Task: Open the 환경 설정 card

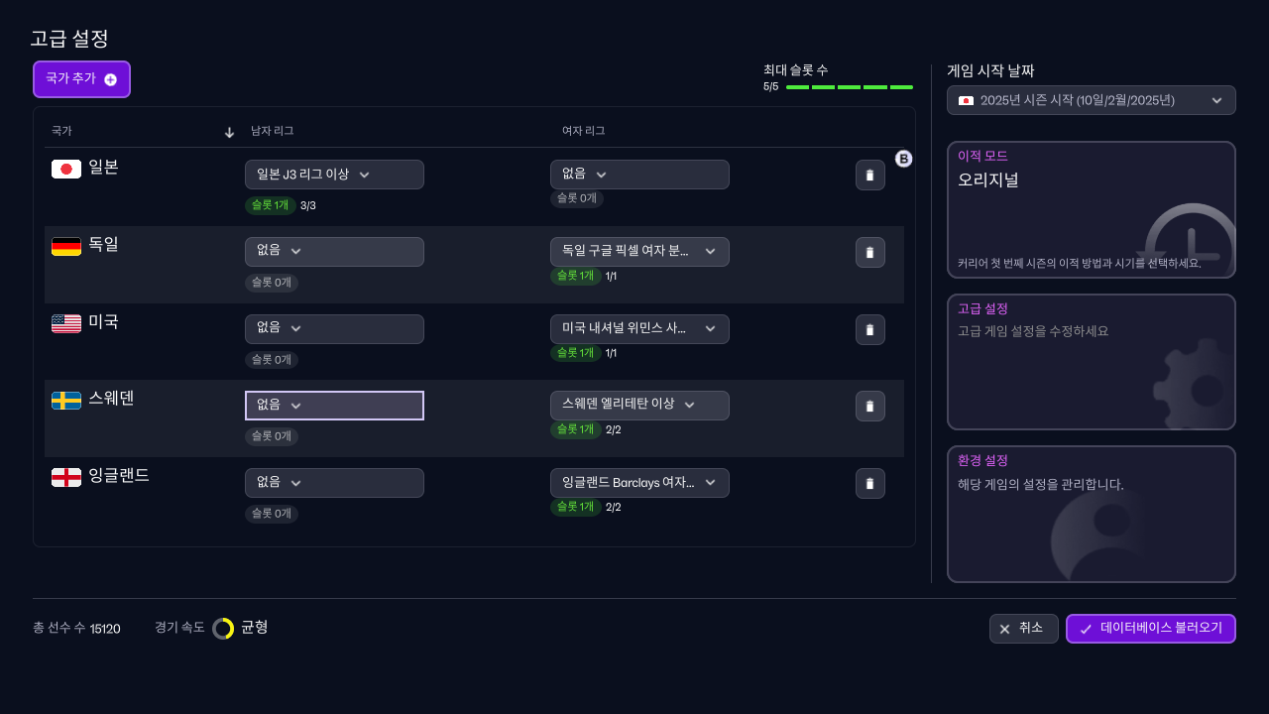Action: click(x=1091, y=514)
